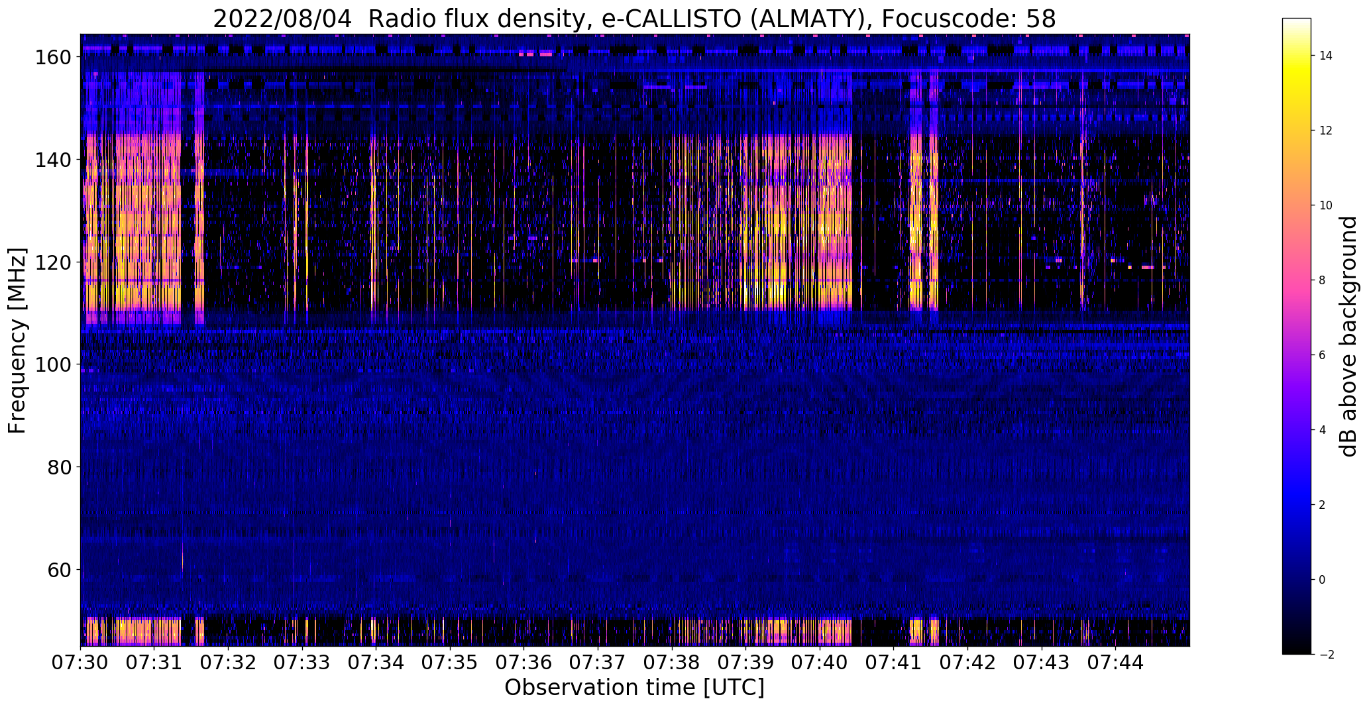Screen dimensions: 1369x707
Task: Select the 07:34 time tick label
Action: click(x=376, y=663)
